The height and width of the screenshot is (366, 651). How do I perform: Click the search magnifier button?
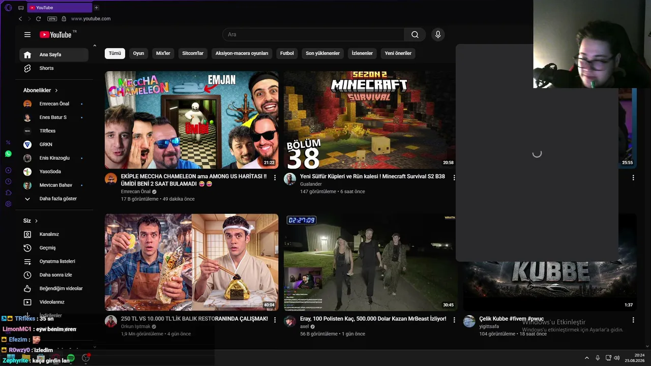[x=415, y=35]
